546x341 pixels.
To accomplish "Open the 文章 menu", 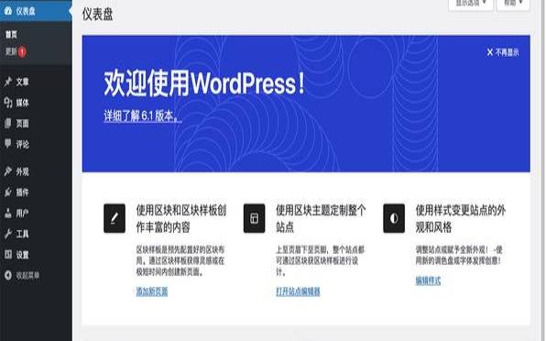I will [37, 82].
